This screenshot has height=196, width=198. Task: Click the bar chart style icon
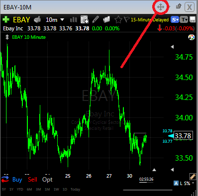(73, 20)
